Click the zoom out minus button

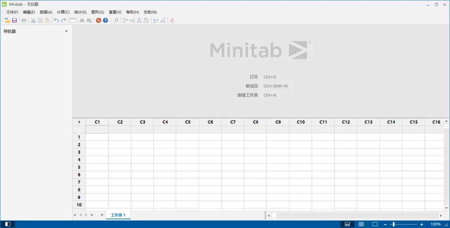click(385, 224)
